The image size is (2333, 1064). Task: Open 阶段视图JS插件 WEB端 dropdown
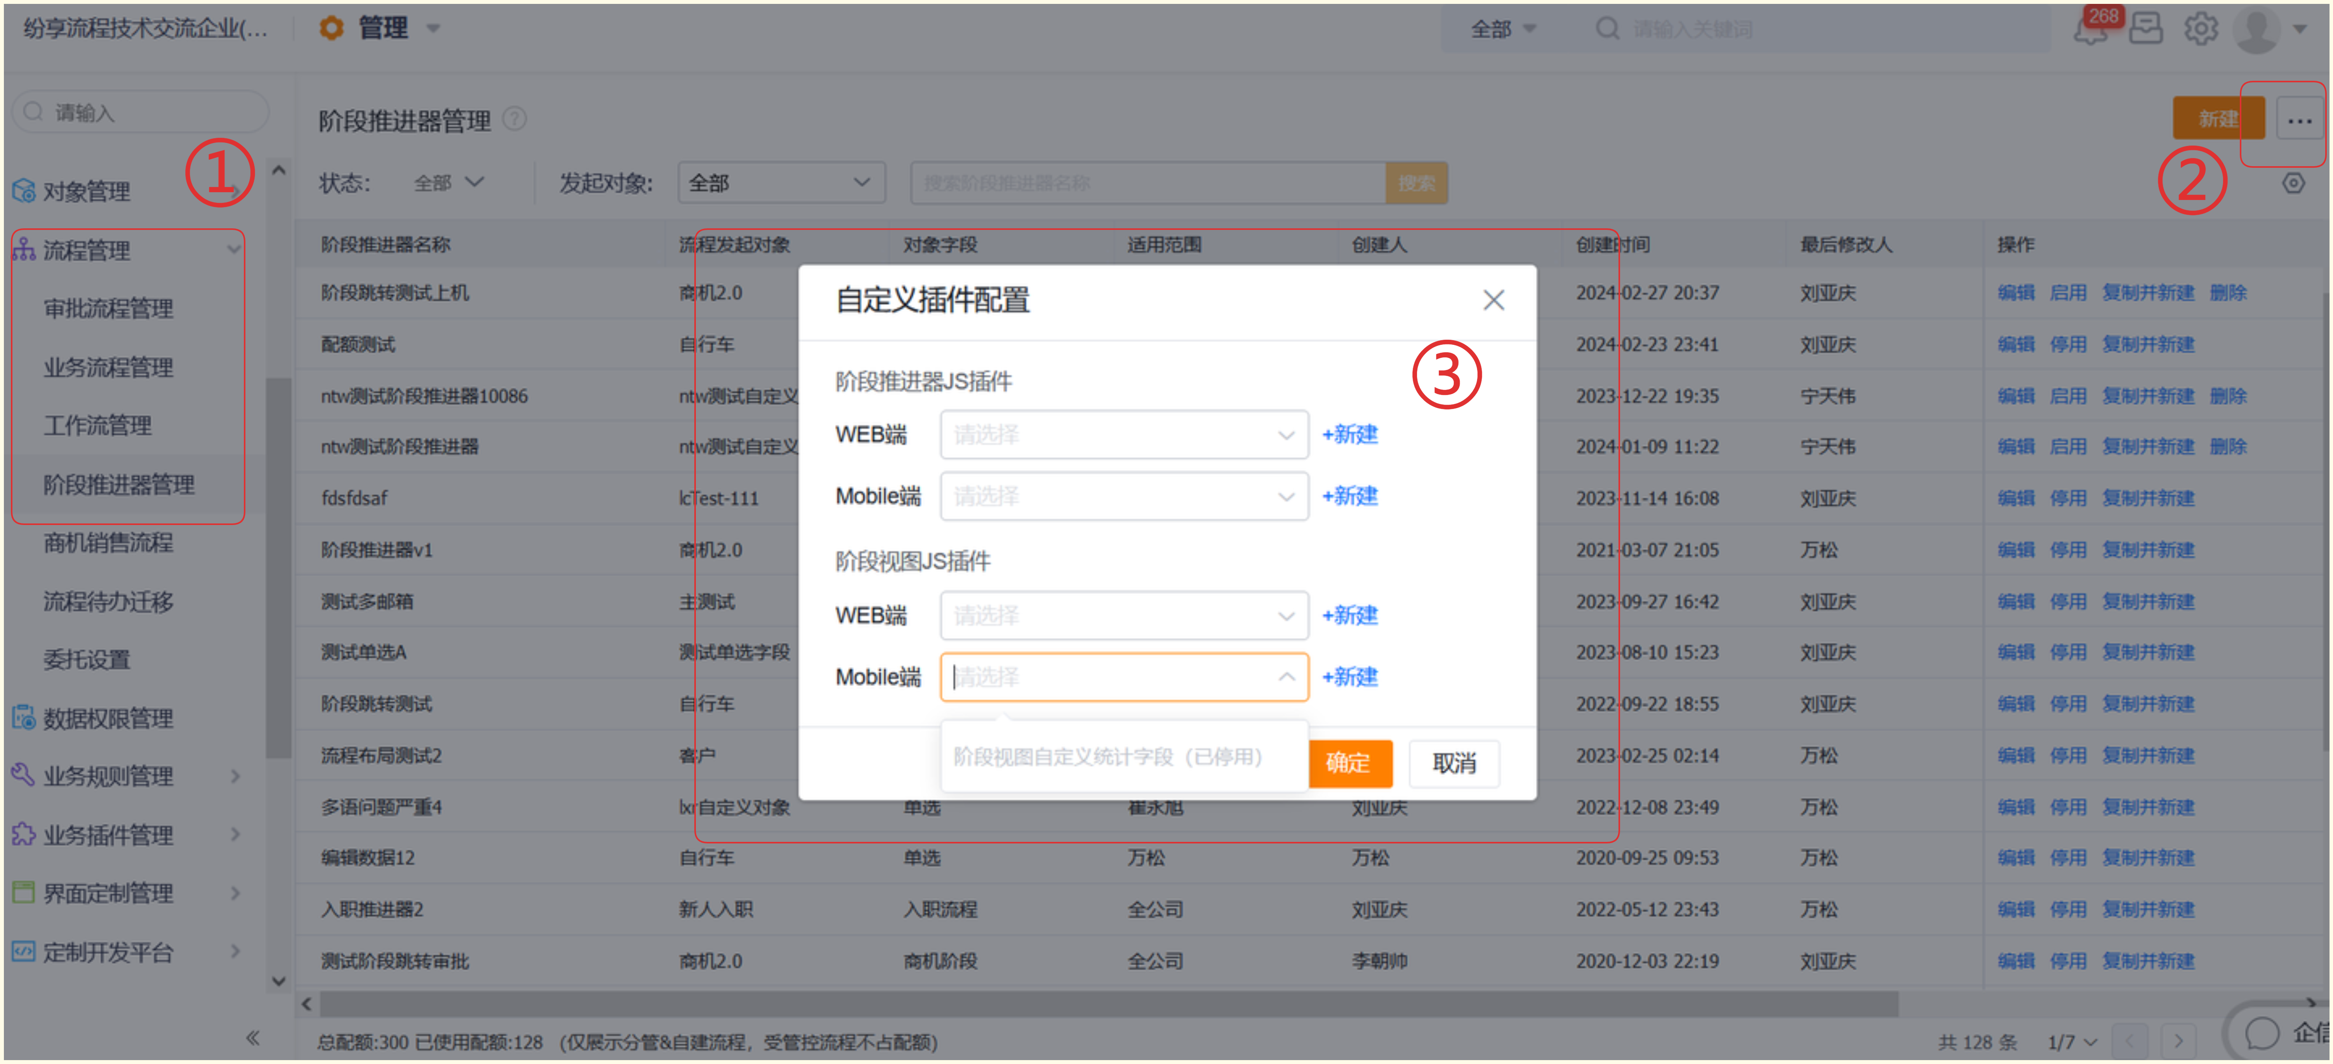(x=1124, y=616)
